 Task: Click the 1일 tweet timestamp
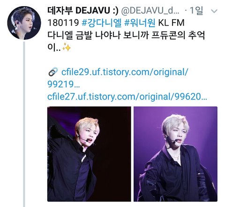click(196, 11)
